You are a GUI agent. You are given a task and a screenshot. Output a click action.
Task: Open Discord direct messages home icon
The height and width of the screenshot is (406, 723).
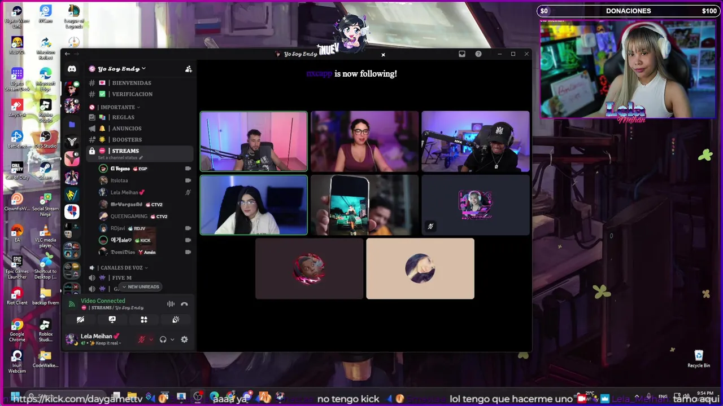(72, 69)
